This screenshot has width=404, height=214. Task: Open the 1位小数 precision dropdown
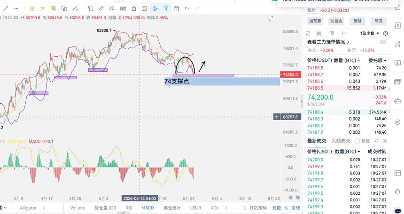click(x=370, y=33)
